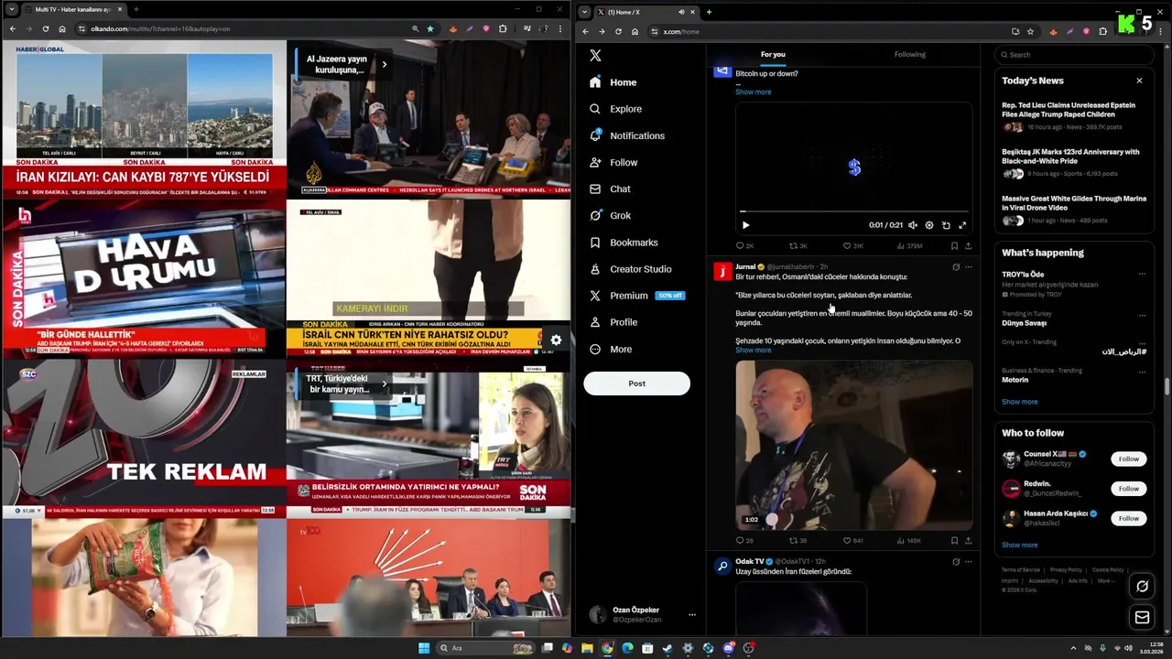This screenshot has width=1172, height=659.
Task: Close the Today's News panel
Action: (1139, 81)
